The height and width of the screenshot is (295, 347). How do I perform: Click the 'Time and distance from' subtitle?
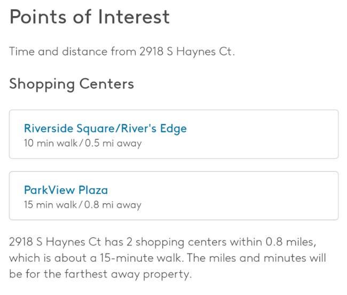pyautogui.click(x=73, y=52)
